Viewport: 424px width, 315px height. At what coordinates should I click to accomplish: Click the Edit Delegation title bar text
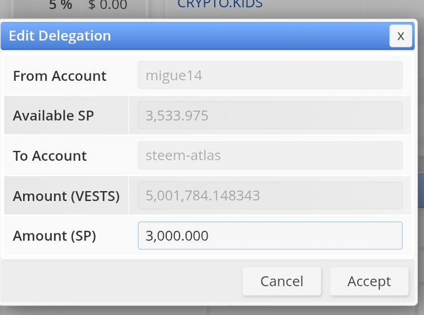(x=60, y=36)
